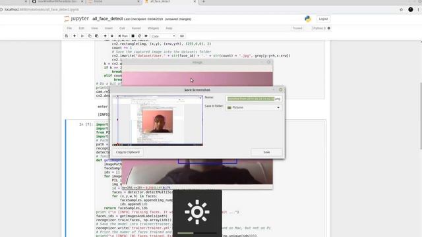Viewport: 422px width, 237px height.
Task: Click the Save Screenshot dialog title bar
Action: (197, 90)
